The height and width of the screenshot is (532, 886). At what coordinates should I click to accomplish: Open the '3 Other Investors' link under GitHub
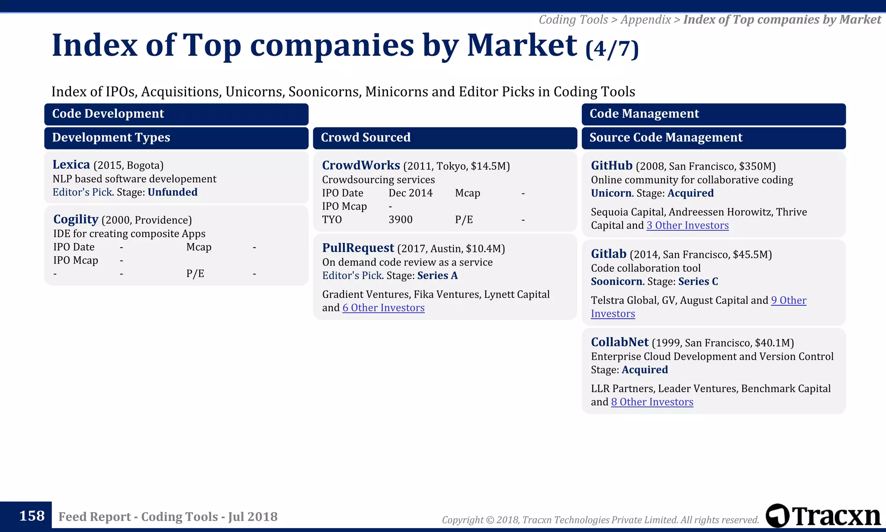click(x=687, y=226)
